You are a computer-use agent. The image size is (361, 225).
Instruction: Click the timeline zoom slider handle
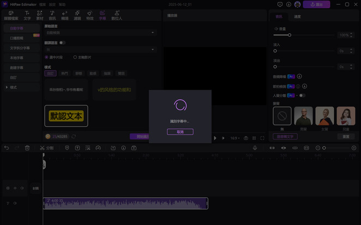324,148
